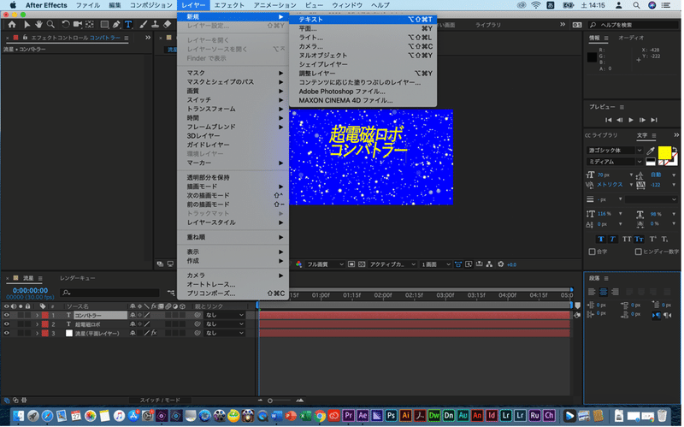Expand the 流星(平面レイヤー) layer properties

[37, 333]
